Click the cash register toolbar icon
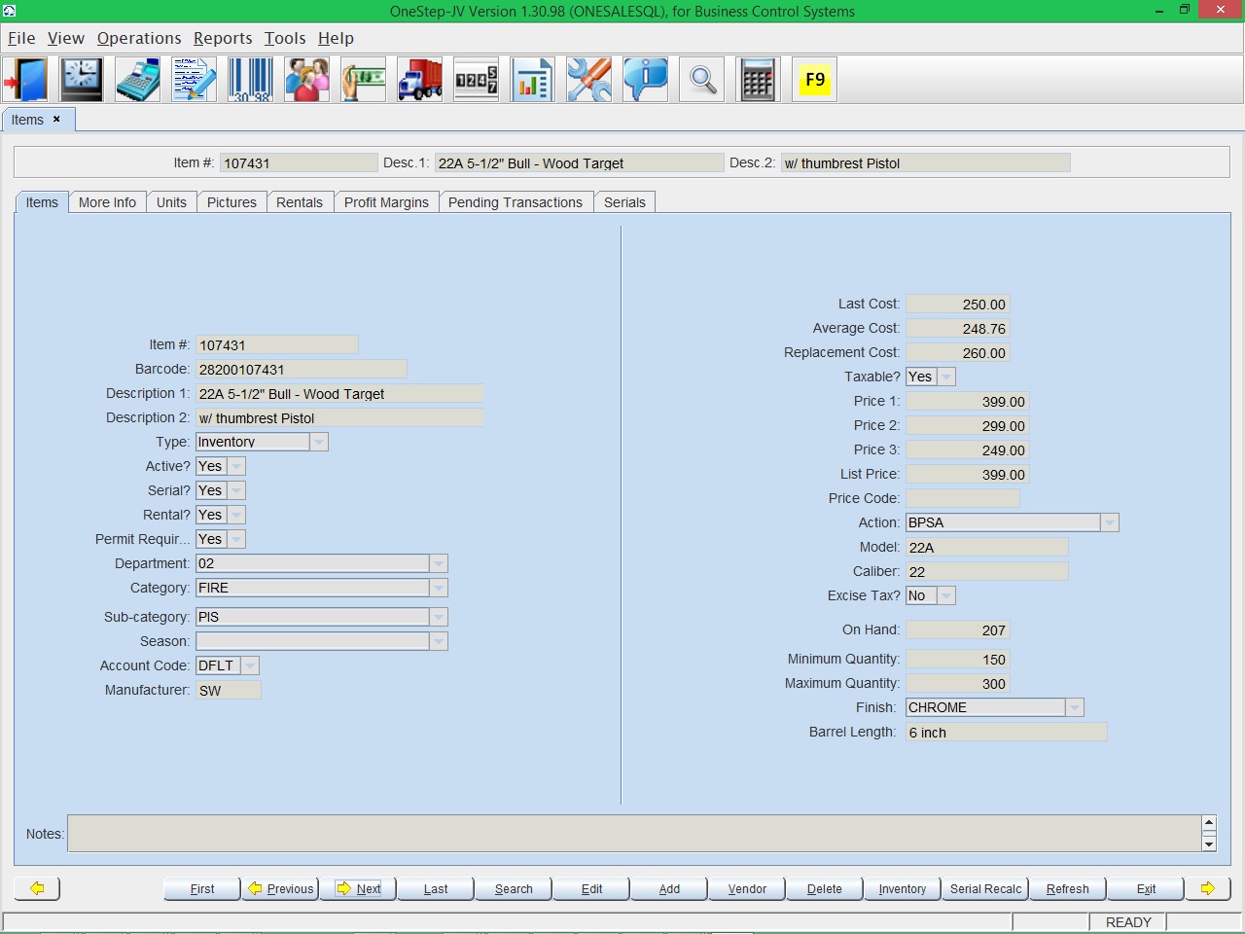1245x934 pixels. coord(138,80)
